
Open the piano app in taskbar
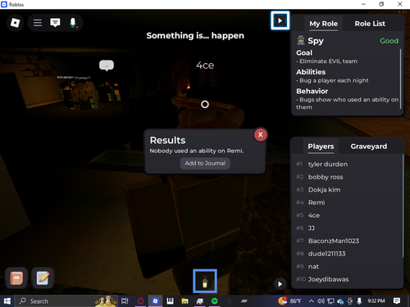(170, 301)
